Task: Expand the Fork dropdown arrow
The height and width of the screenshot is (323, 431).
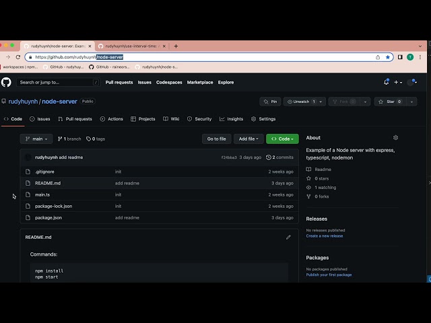Action: click(x=365, y=102)
